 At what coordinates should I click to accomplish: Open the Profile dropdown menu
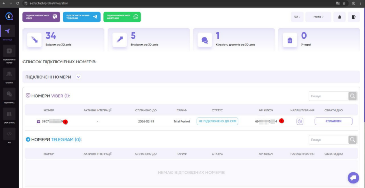[x=318, y=17]
